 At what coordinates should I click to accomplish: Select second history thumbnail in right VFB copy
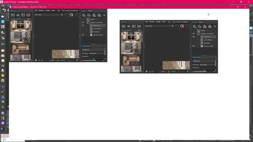coord(131,49)
